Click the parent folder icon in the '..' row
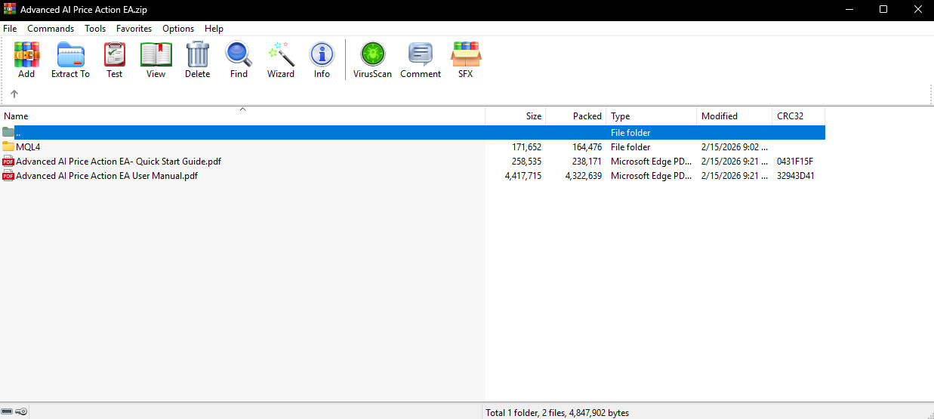This screenshot has width=934, height=419. (x=8, y=132)
